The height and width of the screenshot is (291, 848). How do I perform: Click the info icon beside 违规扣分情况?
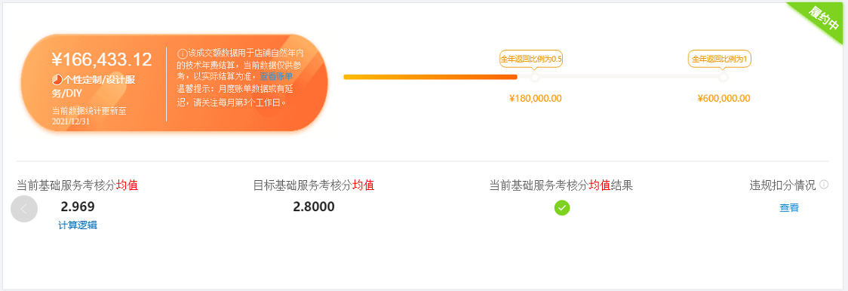click(x=824, y=185)
